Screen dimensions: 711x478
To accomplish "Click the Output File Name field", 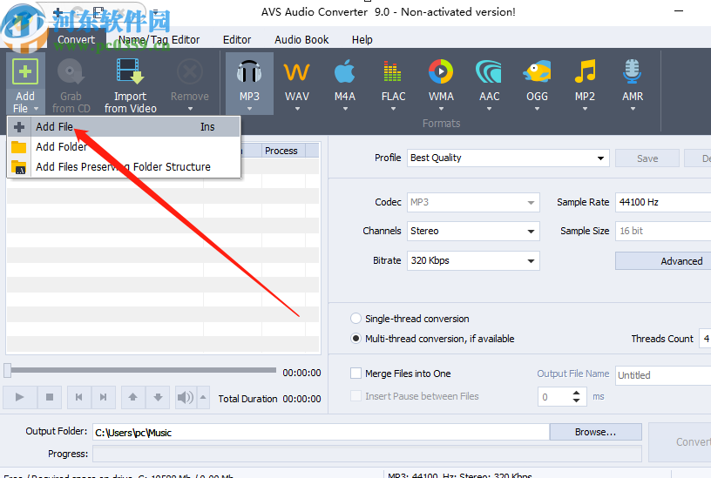I will click(x=663, y=375).
